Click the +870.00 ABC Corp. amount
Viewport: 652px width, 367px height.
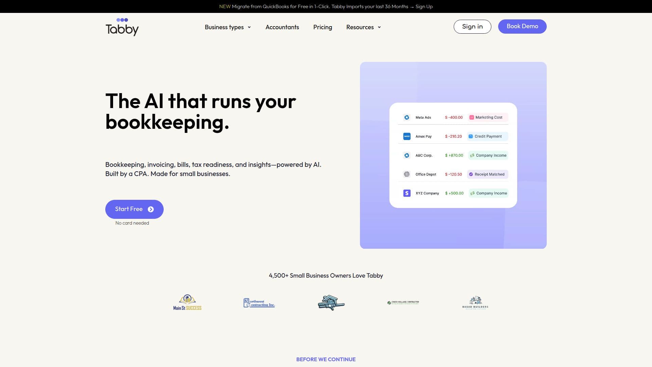(x=454, y=155)
